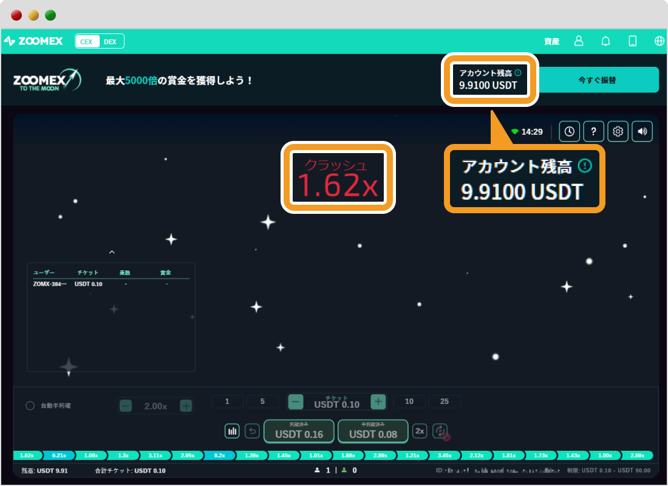Open the bar chart statistics icon
This screenshot has width=668, height=486.
232,431
